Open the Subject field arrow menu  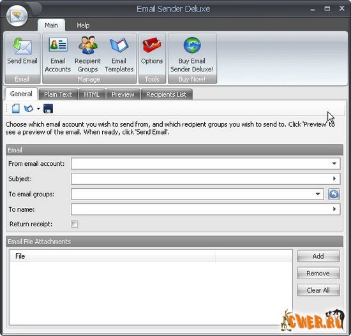point(334,179)
